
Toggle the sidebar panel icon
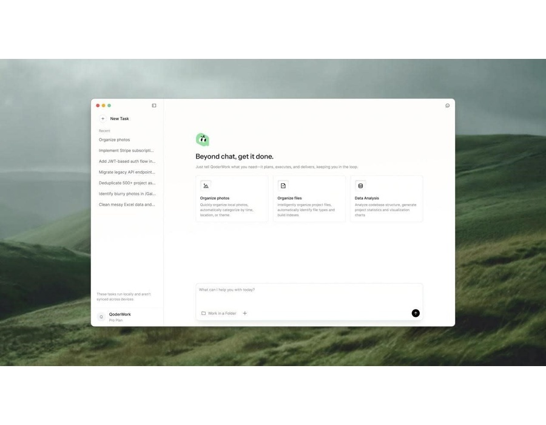(x=154, y=106)
